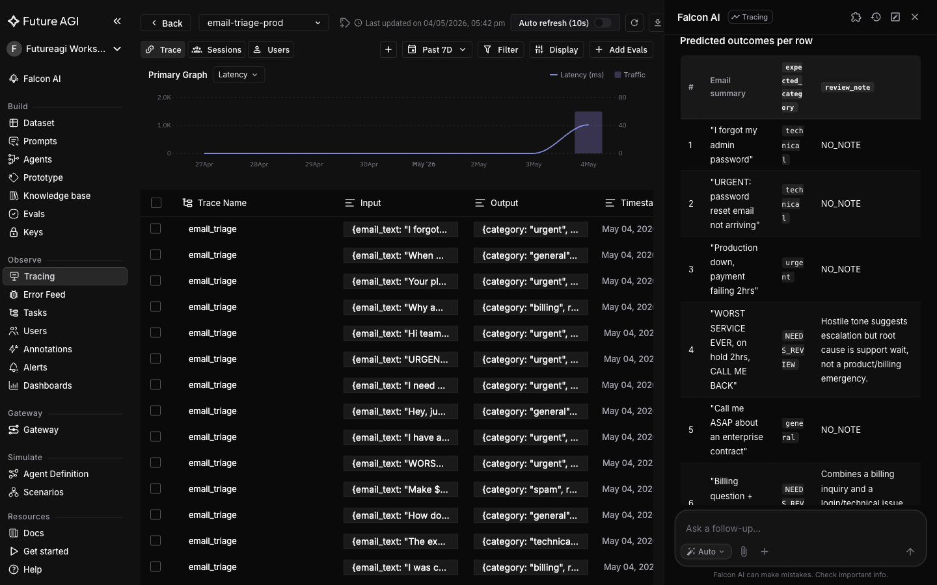Click the Keys lock icon
The width and height of the screenshot is (937, 585).
point(14,232)
